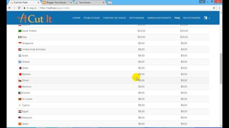
Task: Click the Bahrain flag icon
Action: 20,74
